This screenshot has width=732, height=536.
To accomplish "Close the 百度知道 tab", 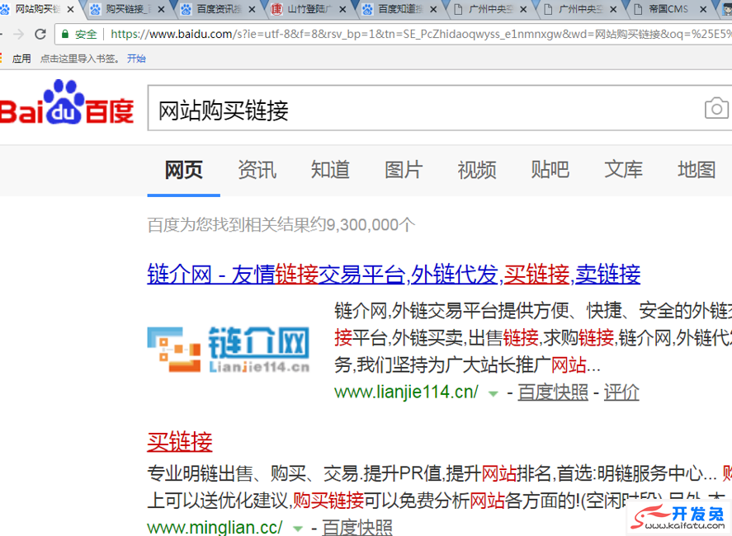I will [433, 9].
